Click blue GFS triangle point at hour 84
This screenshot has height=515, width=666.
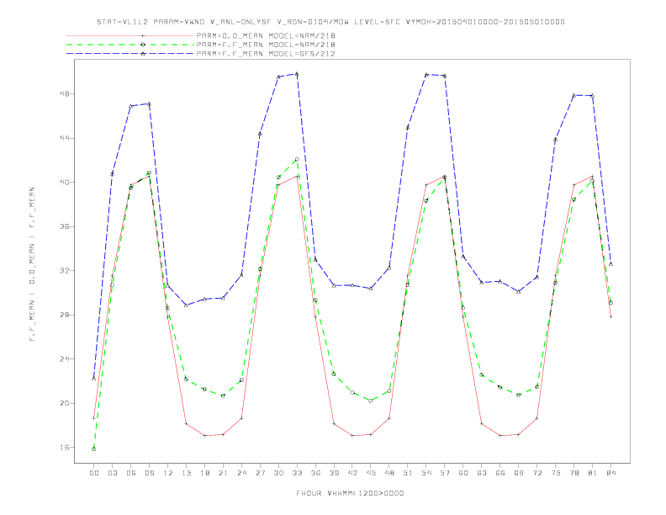point(610,264)
